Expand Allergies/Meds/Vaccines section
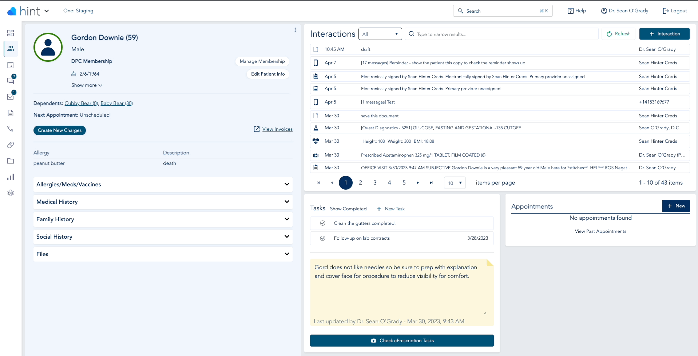This screenshot has width=698, height=356. 163,185
